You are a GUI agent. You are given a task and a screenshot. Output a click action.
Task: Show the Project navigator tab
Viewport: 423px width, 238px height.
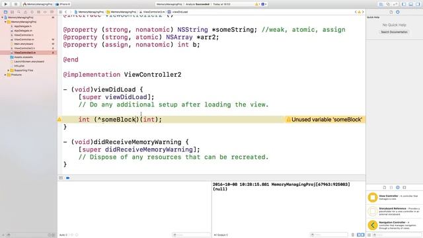click(x=5, y=12)
